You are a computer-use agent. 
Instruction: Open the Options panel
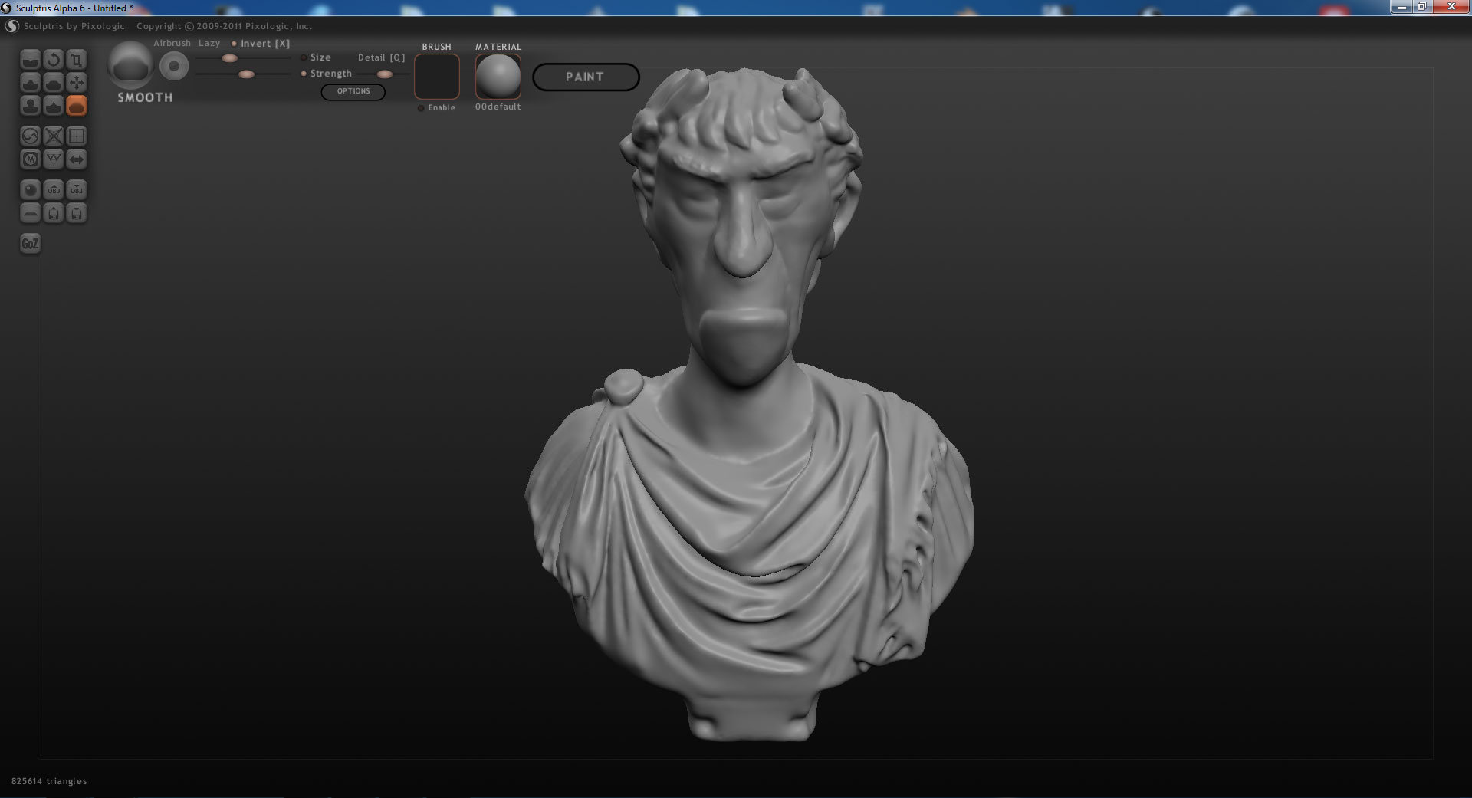point(353,91)
